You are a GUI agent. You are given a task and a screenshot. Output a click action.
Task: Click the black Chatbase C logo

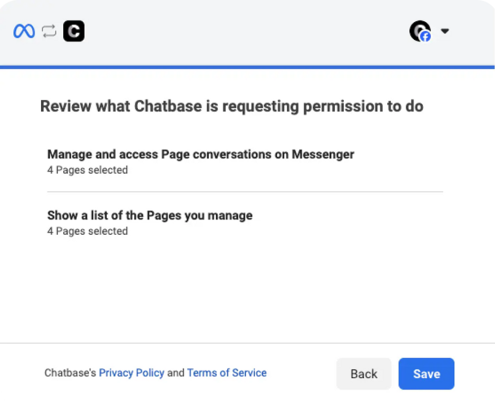tap(74, 31)
